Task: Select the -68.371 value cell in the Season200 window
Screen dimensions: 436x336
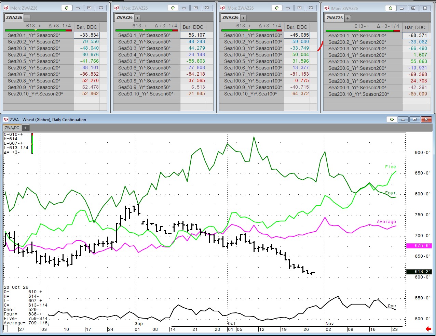Action: pos(415,35)
